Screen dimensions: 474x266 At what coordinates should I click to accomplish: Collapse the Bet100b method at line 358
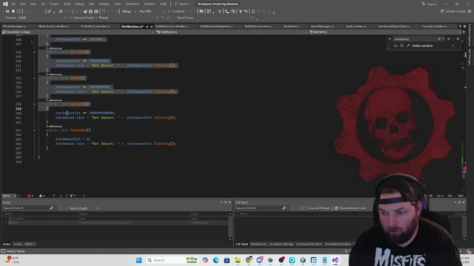34,104
